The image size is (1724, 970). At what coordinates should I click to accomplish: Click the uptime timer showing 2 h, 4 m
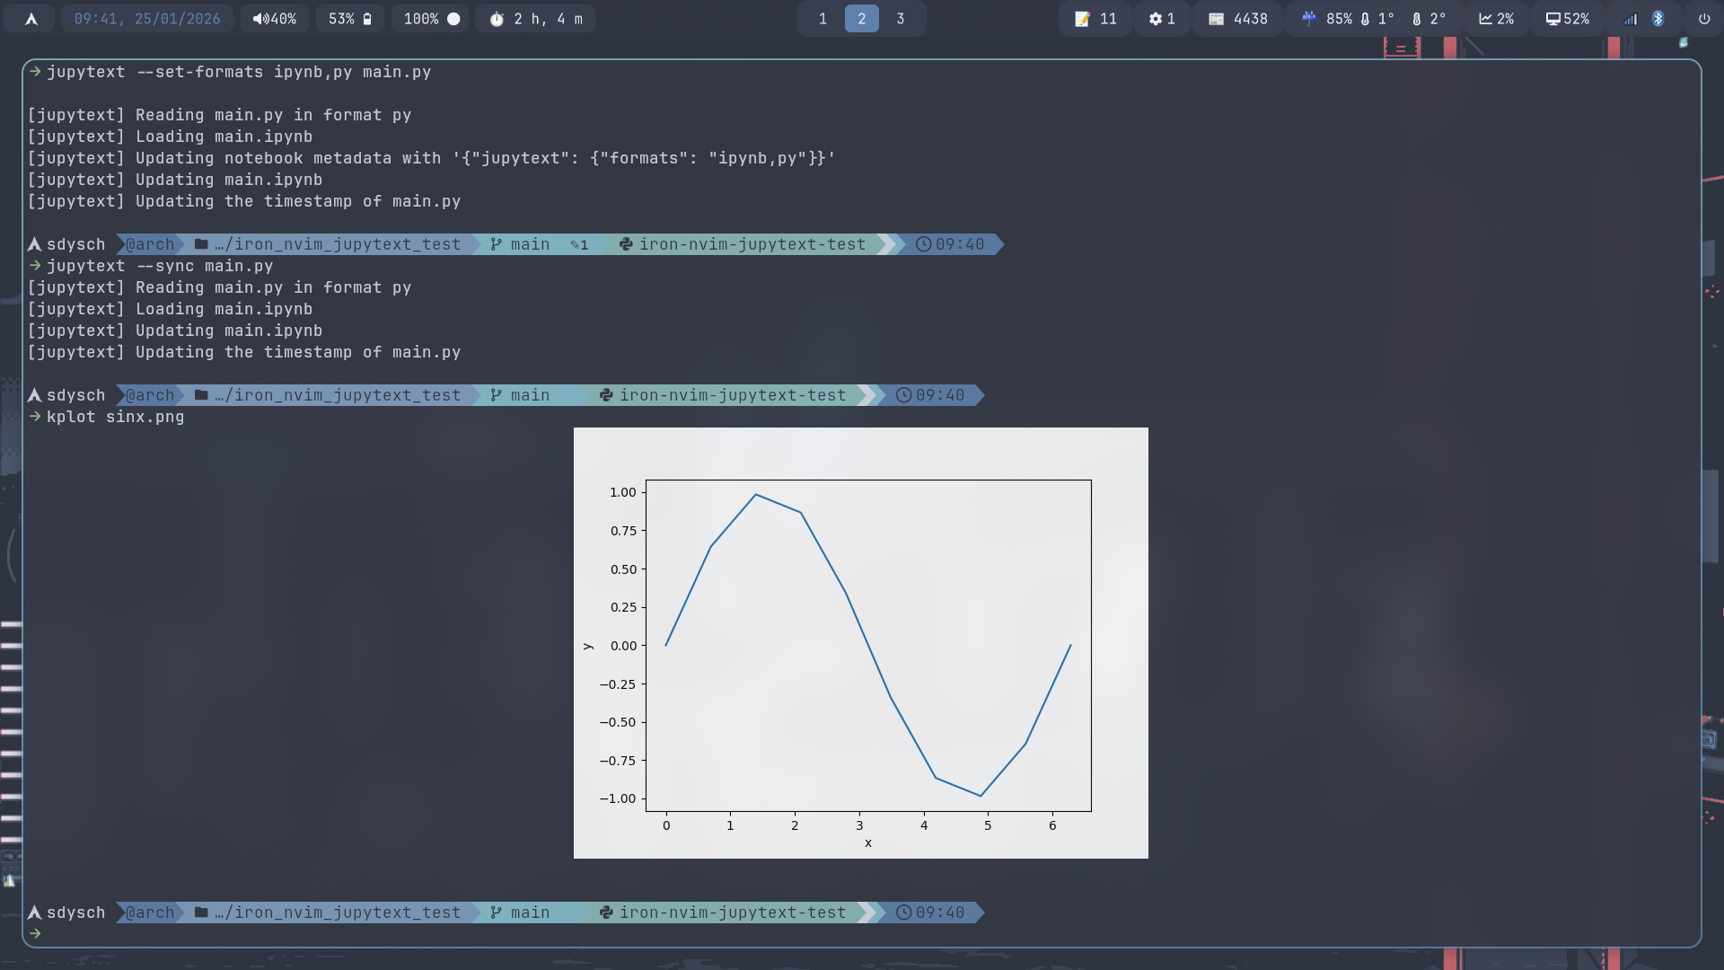(536, 19)
